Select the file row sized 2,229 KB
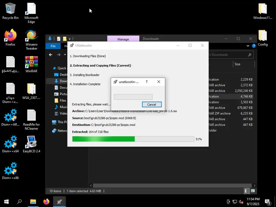Viewport: 276px width, 207px height. click(231, 80)
